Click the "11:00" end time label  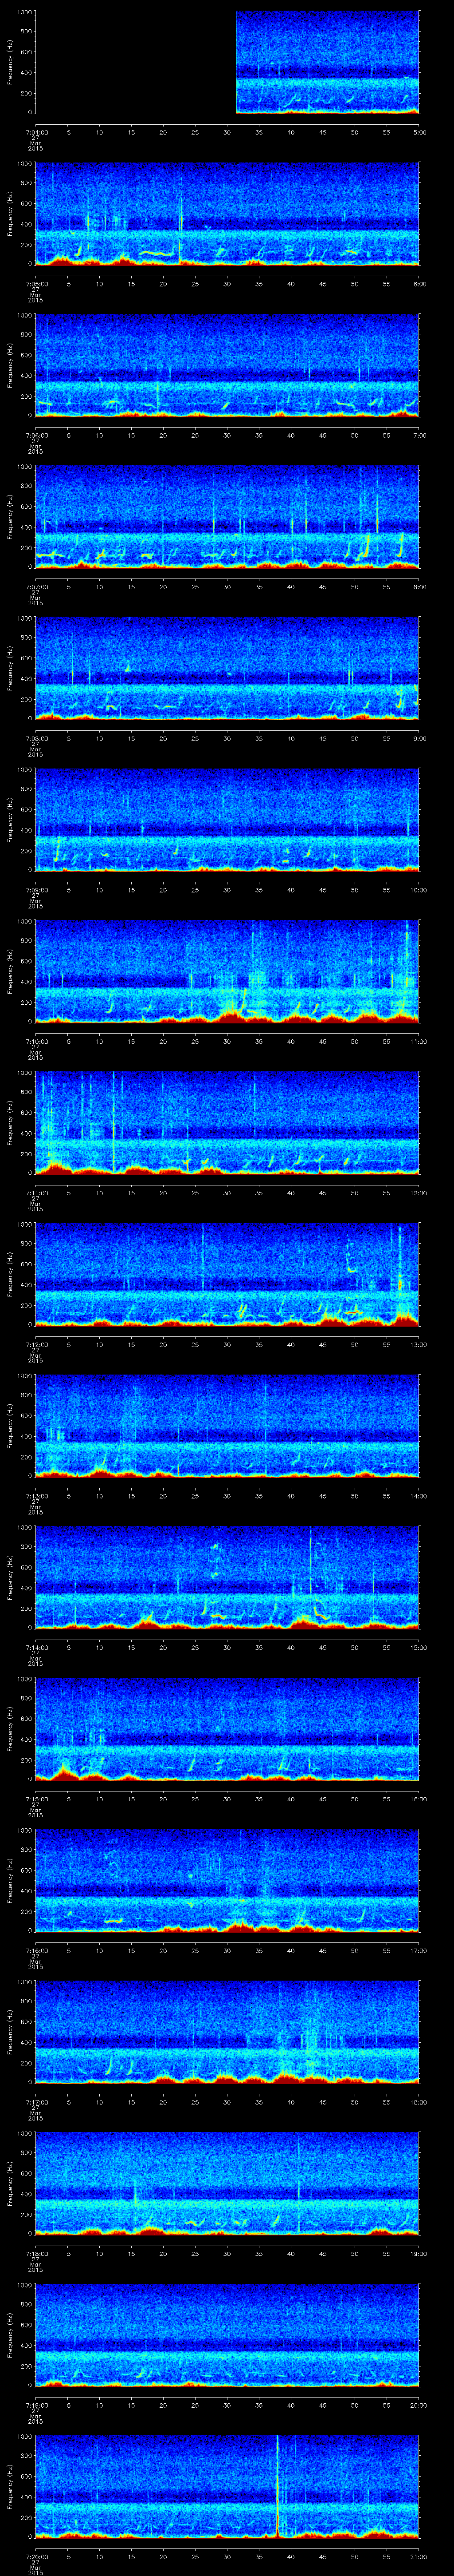[419, 1041]
